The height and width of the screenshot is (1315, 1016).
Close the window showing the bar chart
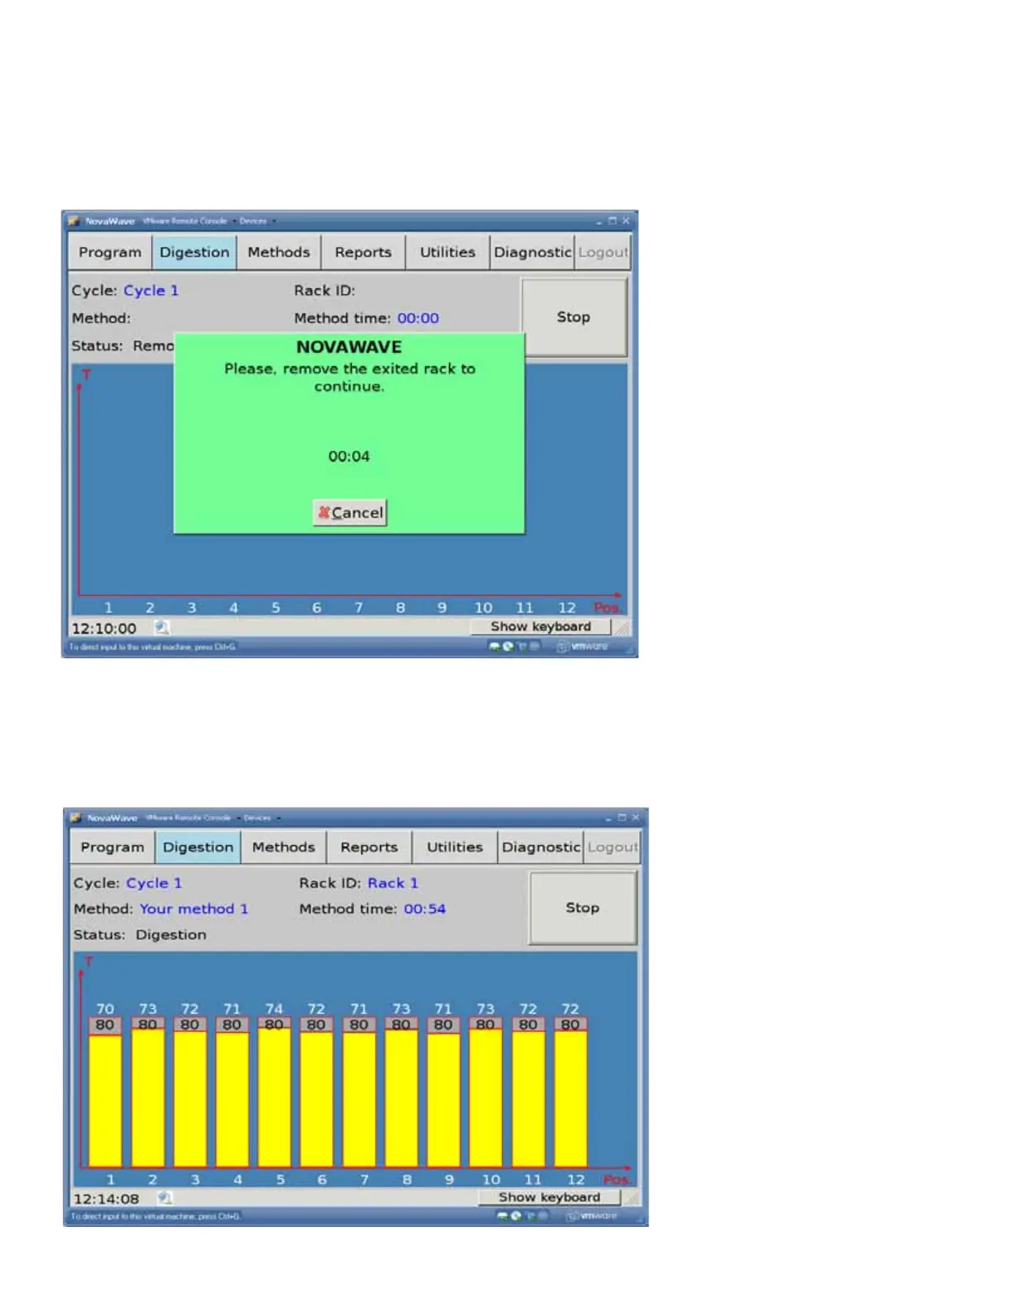[636, 818]
